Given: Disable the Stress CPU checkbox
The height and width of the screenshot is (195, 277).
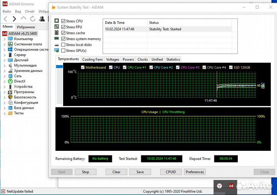Looking at the screenshot, I should click(x=63, y=21).
